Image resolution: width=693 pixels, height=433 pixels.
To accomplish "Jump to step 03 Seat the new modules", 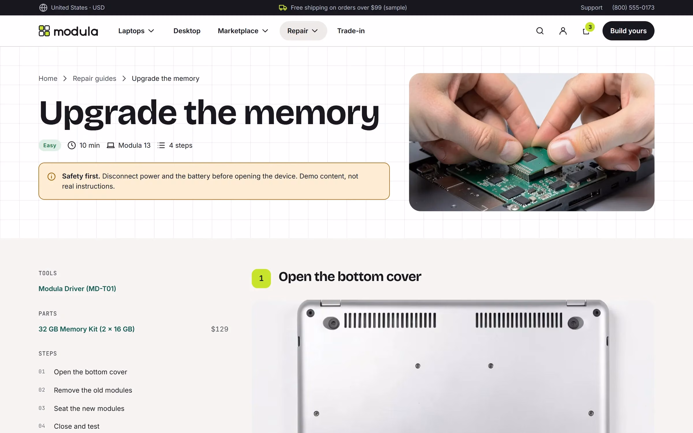I will coord(81,408).
